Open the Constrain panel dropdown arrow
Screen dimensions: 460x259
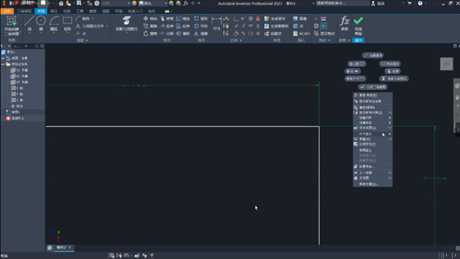pyautogui.click(x=241, y=41)
